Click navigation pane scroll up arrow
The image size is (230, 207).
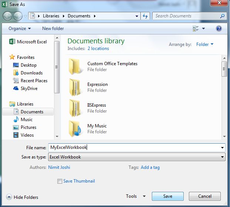[57, 38]
